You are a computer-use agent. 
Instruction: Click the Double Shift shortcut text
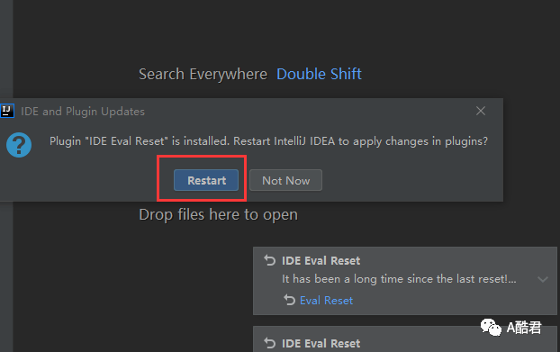pyautogui.click(x=319, y=74)
